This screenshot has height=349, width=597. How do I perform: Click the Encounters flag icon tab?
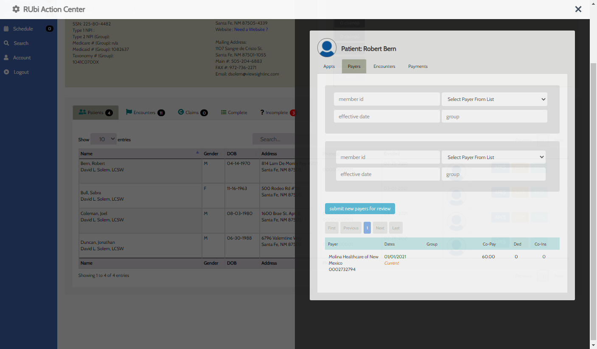point(129,112)
